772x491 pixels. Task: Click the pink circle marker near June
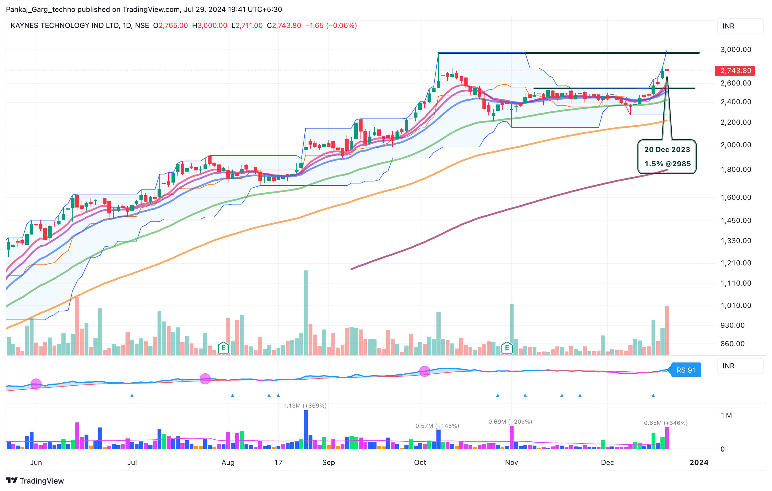36,384
